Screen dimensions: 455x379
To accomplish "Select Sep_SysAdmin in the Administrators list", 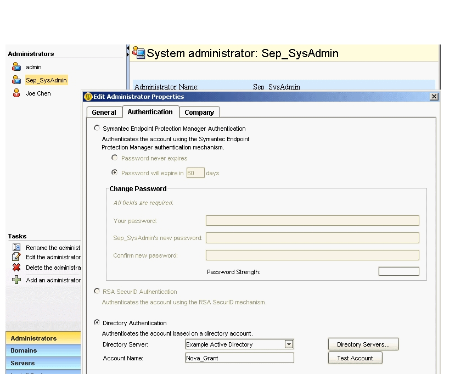I will pyautogui.click(x=47, y=80).
